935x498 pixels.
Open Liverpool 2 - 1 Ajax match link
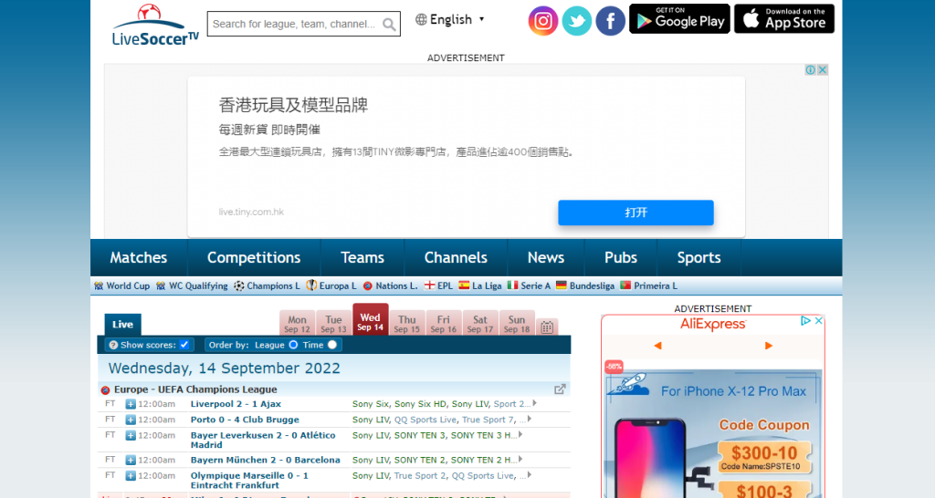click(236, 404)
